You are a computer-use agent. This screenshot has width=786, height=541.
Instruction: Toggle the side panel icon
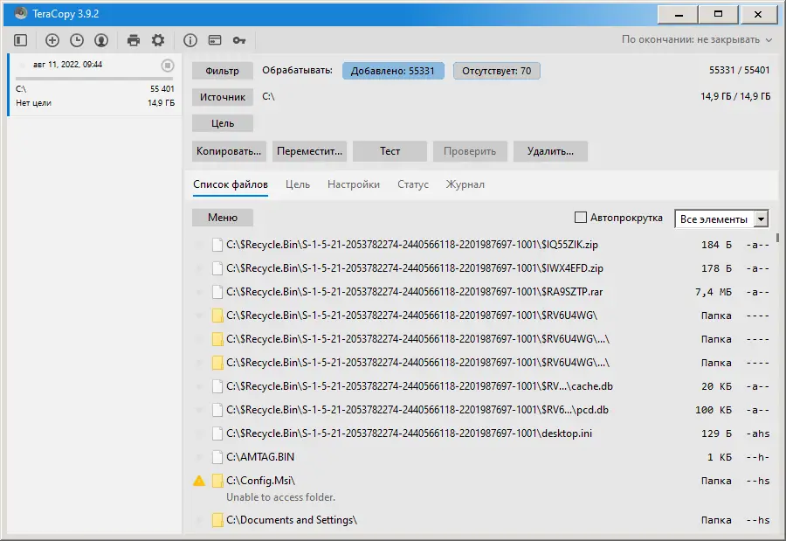click(21, 40)
